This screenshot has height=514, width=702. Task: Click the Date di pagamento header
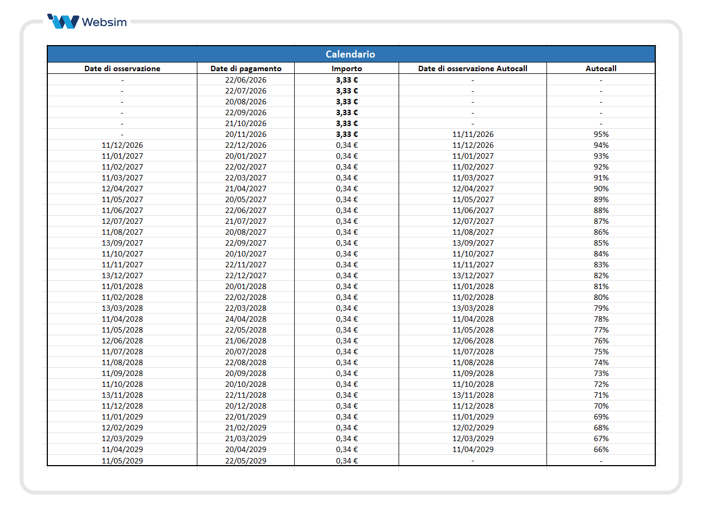pyautogui.click(x=246, y=68)
